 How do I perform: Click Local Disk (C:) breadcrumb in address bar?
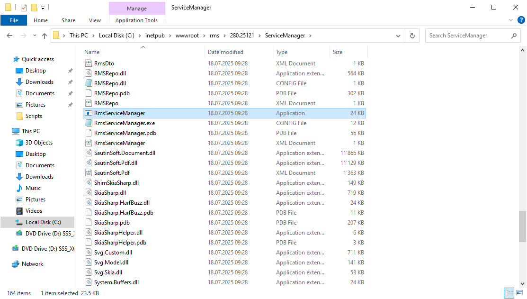pos(116,36)
